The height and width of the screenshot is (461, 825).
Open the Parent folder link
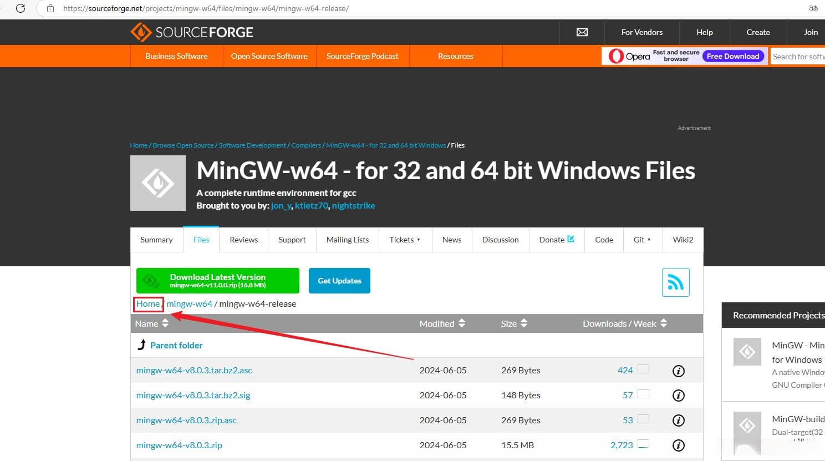coord(176,345)
